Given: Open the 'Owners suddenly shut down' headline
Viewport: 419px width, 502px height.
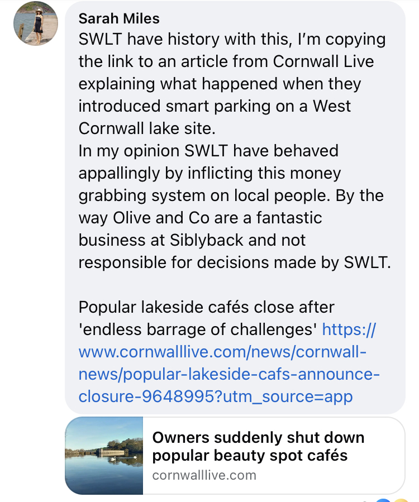Looking at the screenshot, I should 258,437.
